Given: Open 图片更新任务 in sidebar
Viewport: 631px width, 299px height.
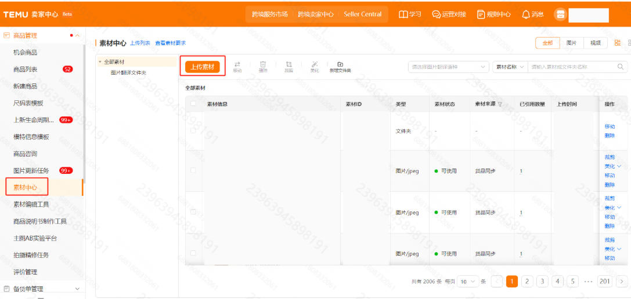Looking at the screenshot, I should (x=31, y=170).
